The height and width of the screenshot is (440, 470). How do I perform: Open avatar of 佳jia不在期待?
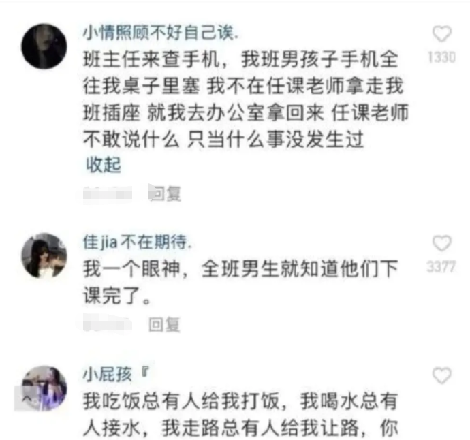click(44, 255)
